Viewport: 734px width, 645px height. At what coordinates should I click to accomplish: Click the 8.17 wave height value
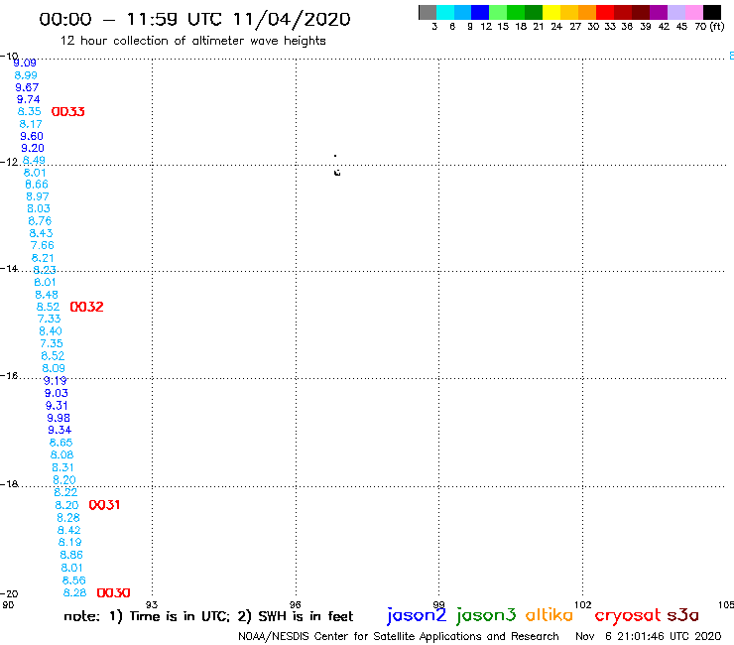(x=31, y=125)
